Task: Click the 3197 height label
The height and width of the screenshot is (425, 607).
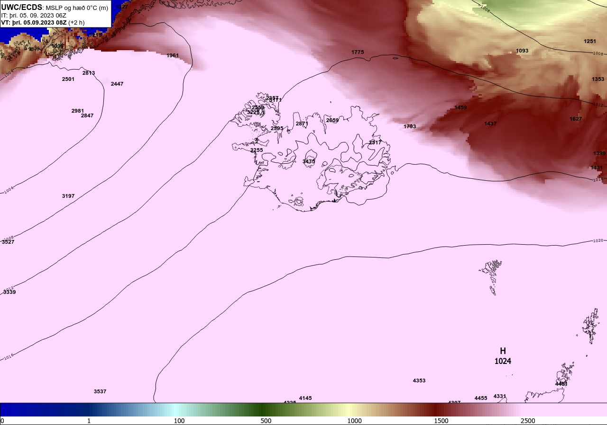Action: click(x=68, y=196)
